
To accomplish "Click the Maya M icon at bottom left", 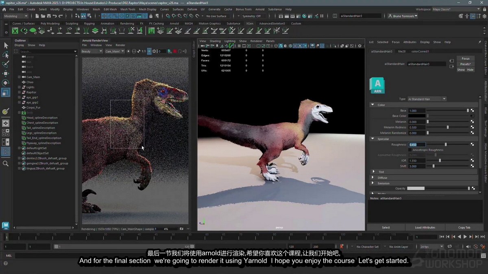I will 5,226.
